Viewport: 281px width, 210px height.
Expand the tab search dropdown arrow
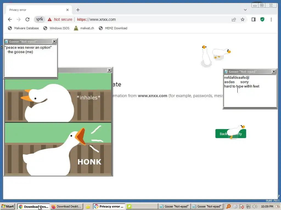coord(245,10)
